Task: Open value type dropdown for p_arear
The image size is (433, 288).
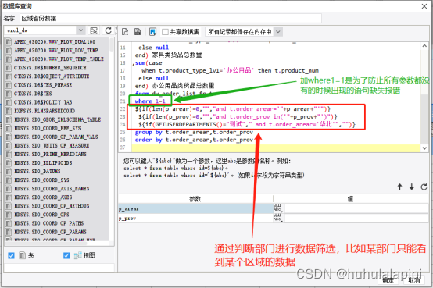Action: pos(278,208)
